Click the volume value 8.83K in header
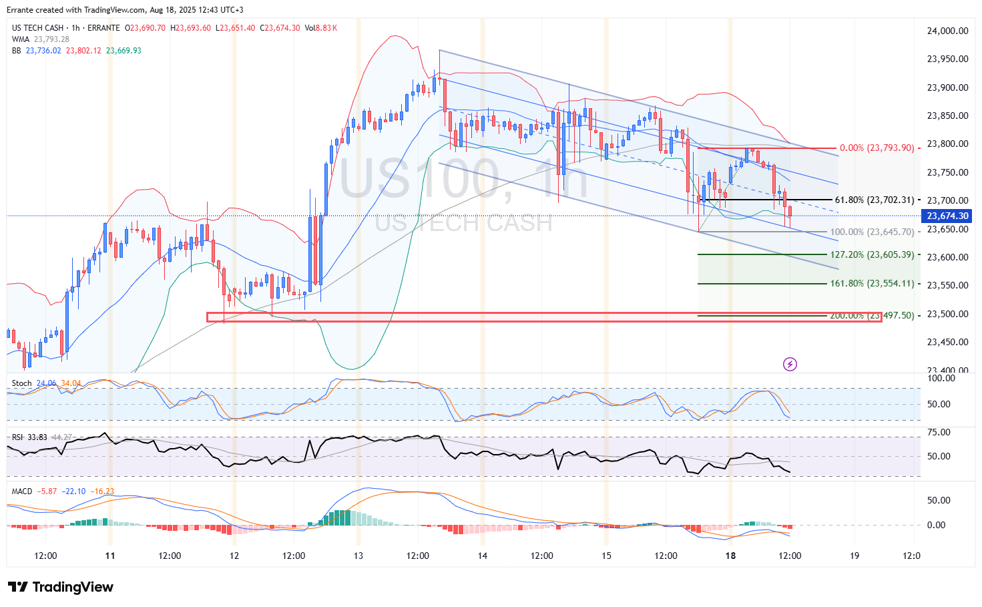 [x=326, y=28]
